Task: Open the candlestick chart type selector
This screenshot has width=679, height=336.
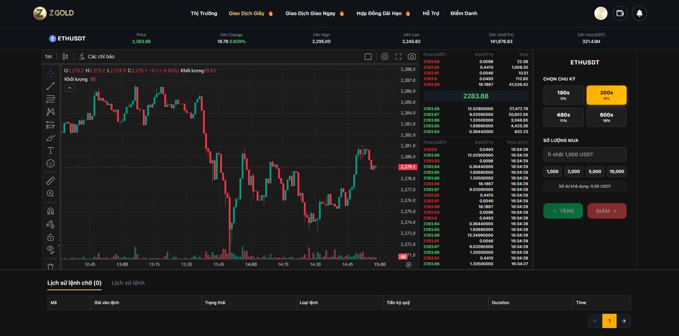Action: pos(65,57)
